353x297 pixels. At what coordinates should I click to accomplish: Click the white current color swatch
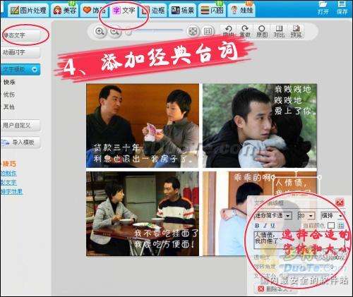tap(331, 226)
